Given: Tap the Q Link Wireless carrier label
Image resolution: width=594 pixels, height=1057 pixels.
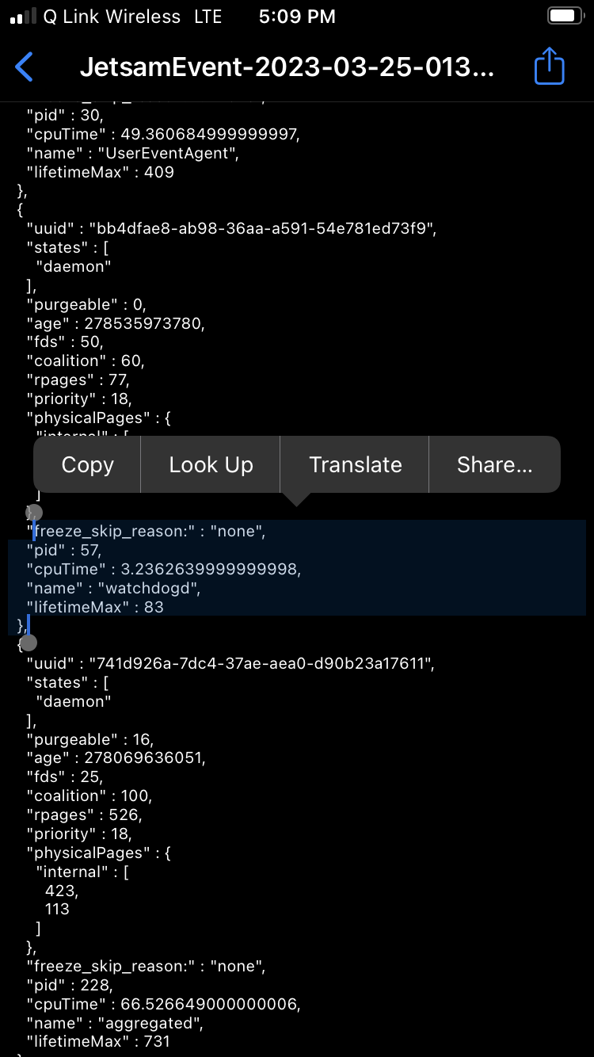Looking at the screenshot, I should point(110,17).
